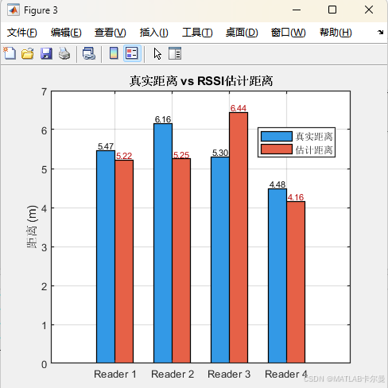Image resolution: width=388 pixels, height=388 pixels.
Task: Select the blue bar for Reader 4
Action: pos(277,276)
